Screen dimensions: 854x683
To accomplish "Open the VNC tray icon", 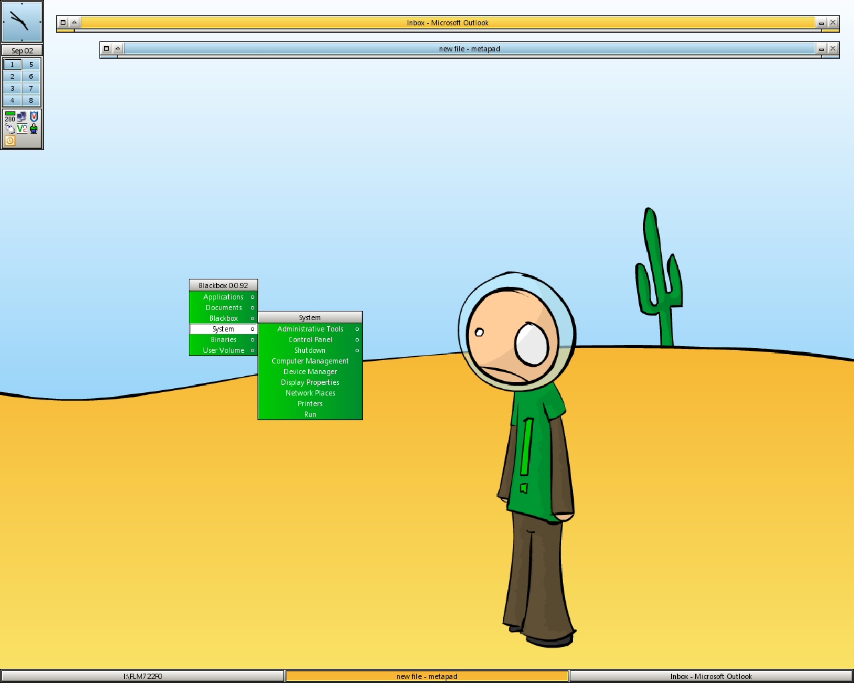I will tap(22, 129).
